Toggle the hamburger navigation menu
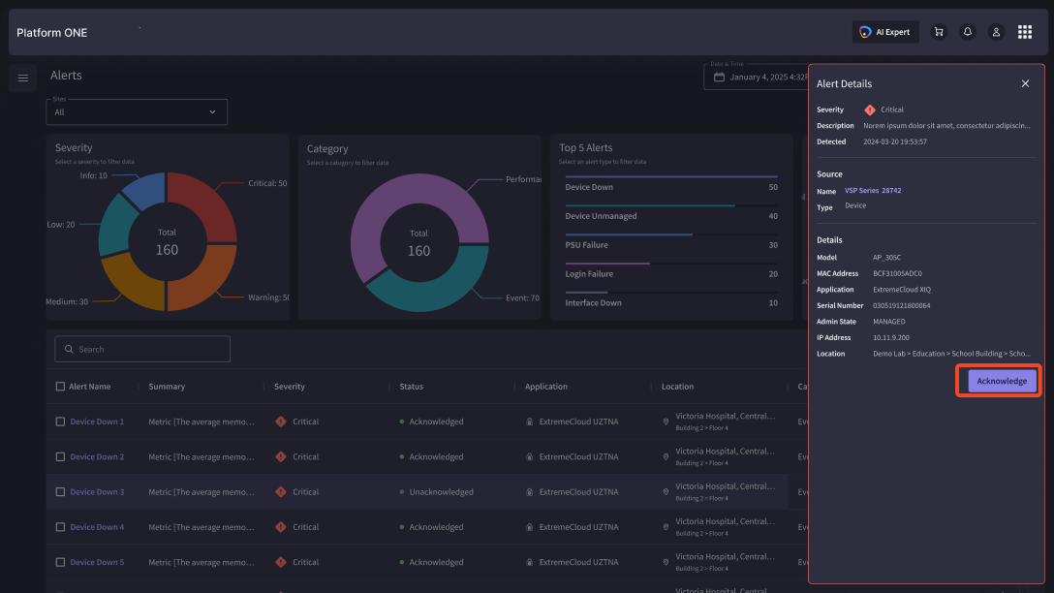The image size is (1054, 593). click(x=23, y=78)
